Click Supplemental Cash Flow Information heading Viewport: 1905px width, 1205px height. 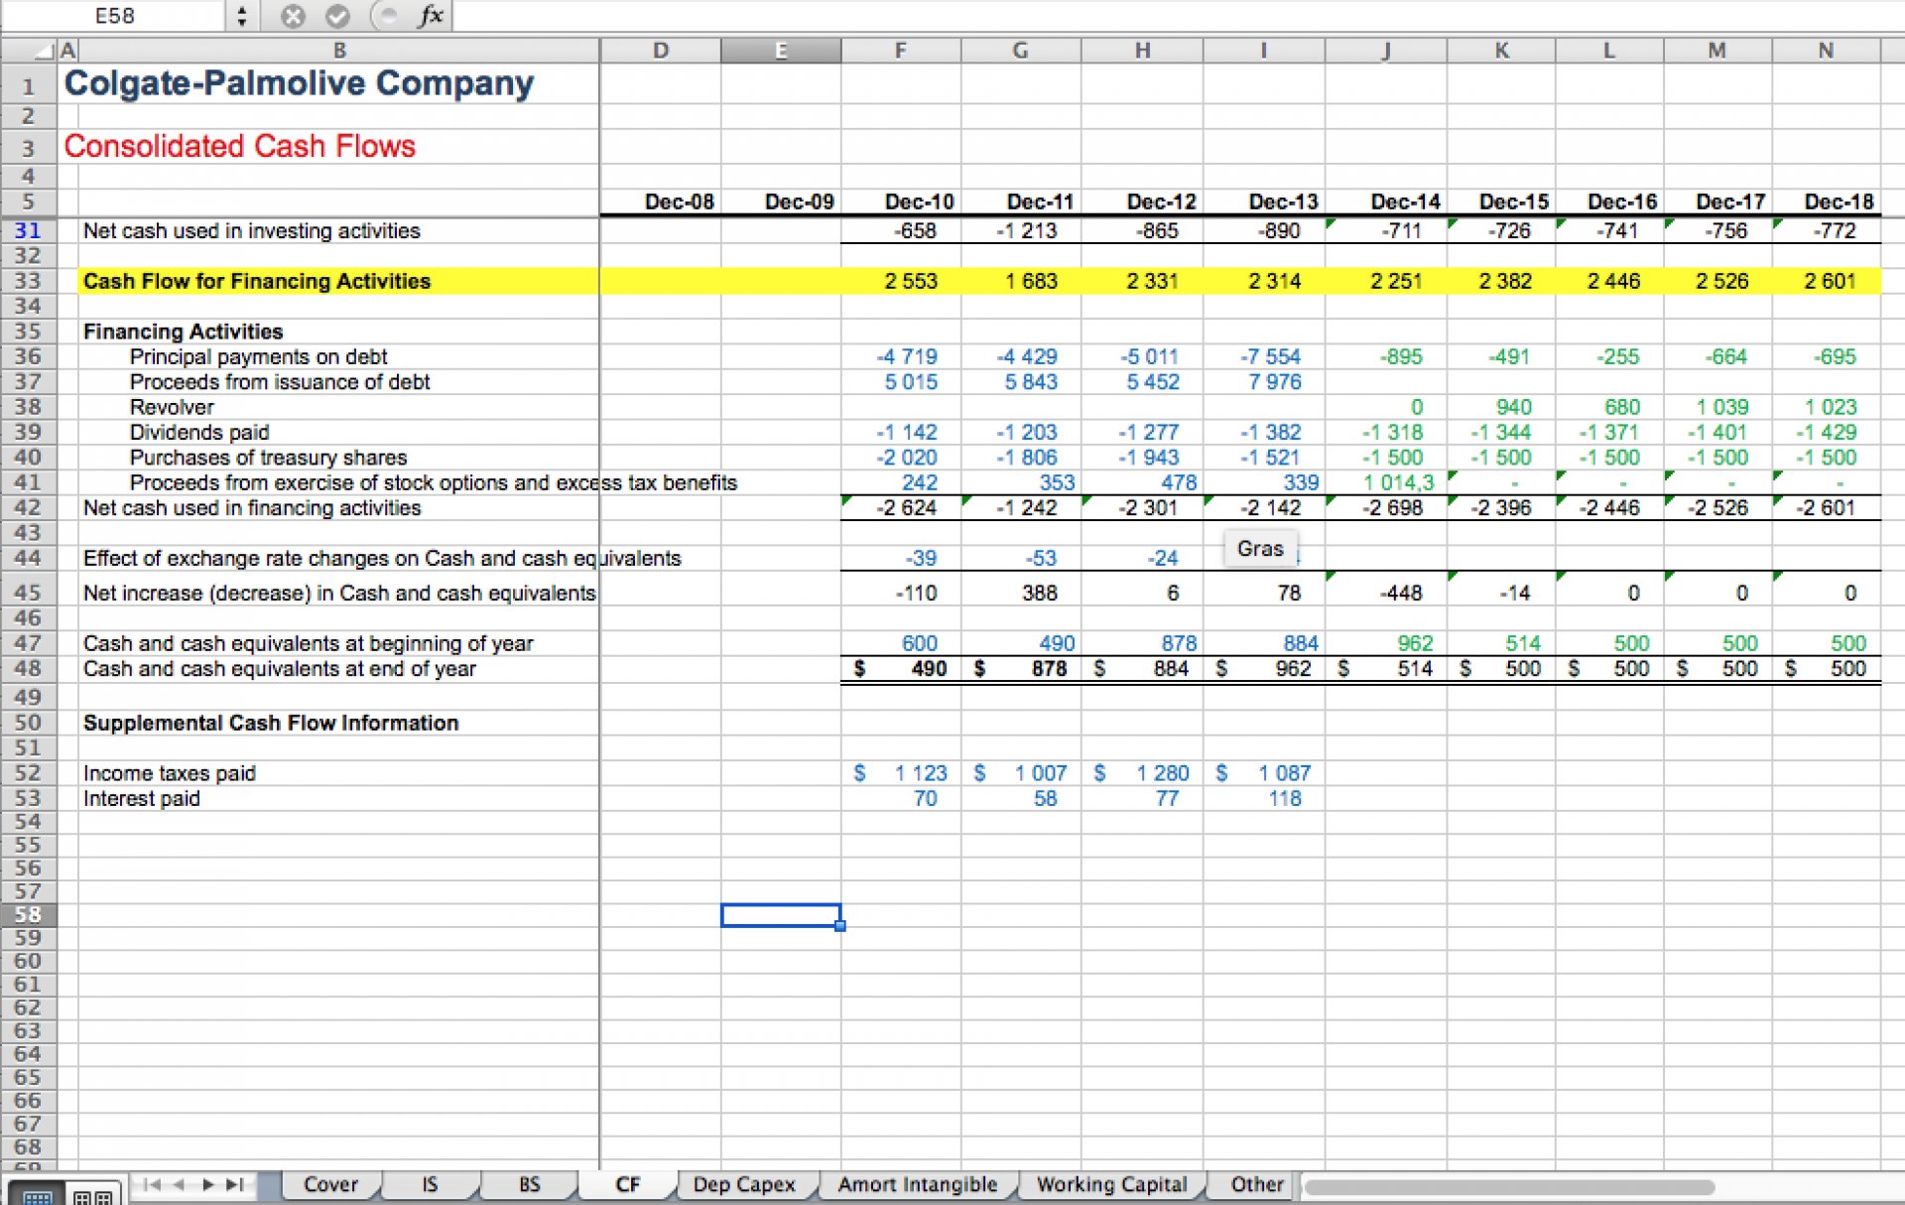pyautogui.click(x=271, y=723)
